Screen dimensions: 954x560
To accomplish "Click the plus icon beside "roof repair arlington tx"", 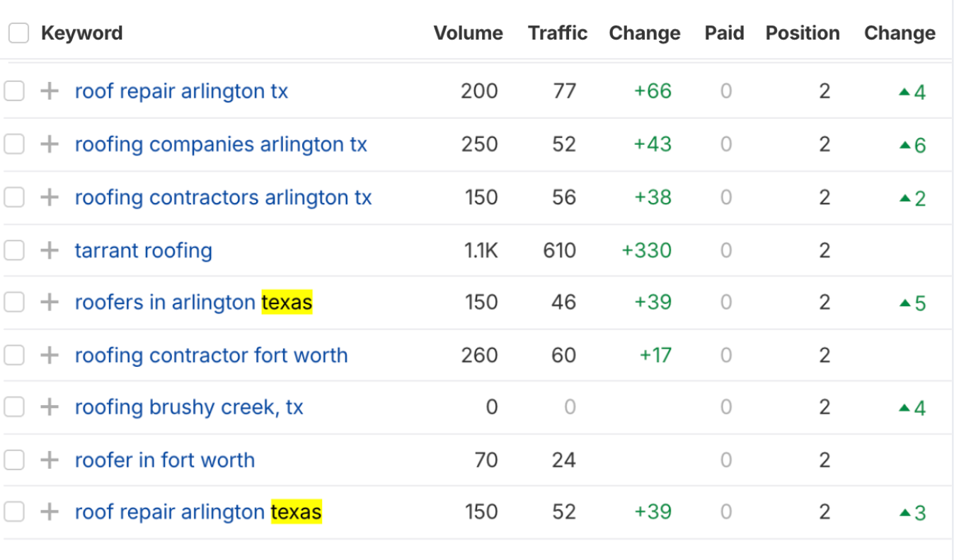I will [x=48, y=91].
